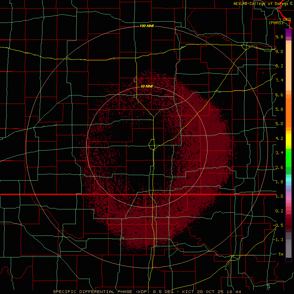Image resolution: width=294 pixels, height=294 pixels.
Task: Click the 1.0 scale label
Action: coord(279,196)
